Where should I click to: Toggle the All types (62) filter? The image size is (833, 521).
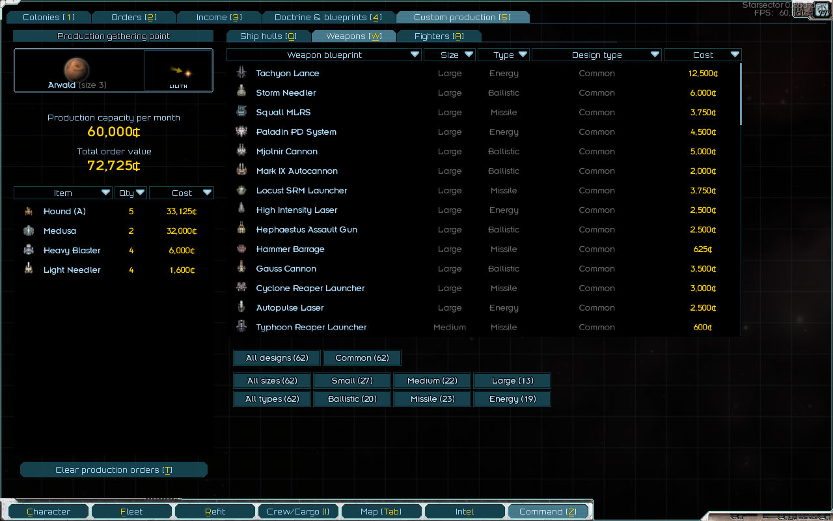coord(272,399)
